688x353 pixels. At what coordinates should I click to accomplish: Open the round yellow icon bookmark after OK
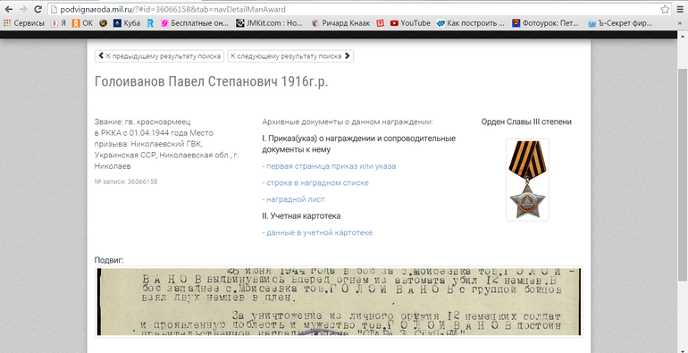pyautogui.click(x=103, y=23)
